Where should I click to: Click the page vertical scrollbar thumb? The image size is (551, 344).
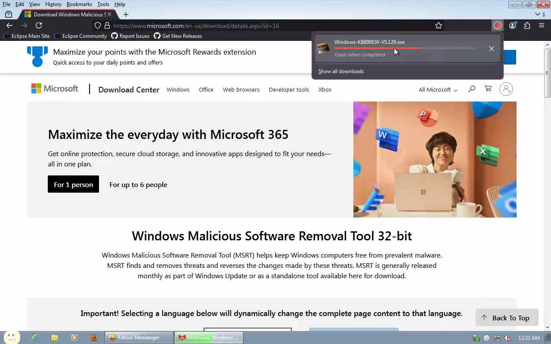coord(548,72)
